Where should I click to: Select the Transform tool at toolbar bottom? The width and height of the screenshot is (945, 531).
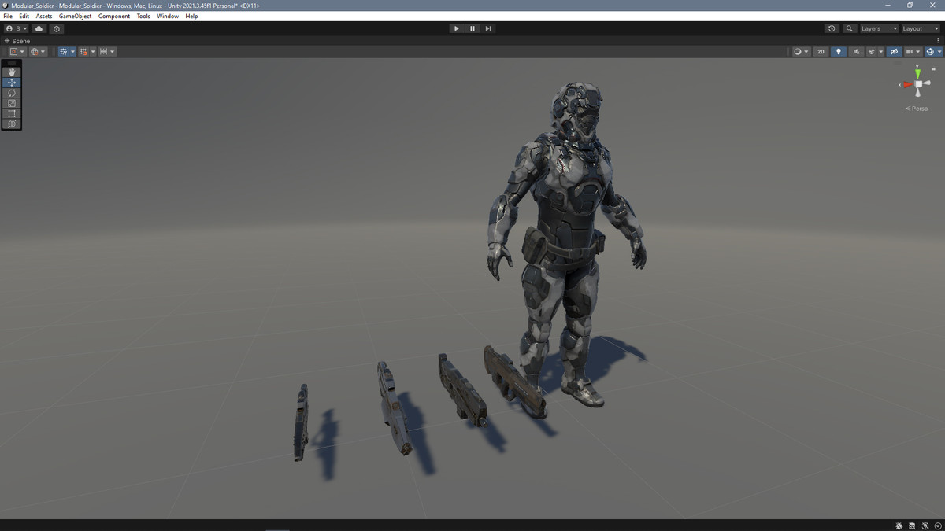point(11,124)
